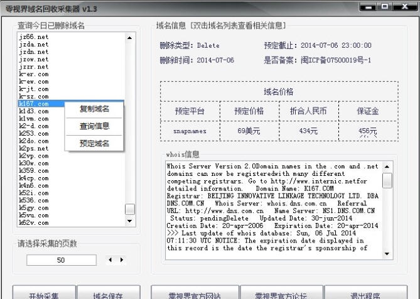Image resolution: width=420 pixels, height=299 pixels.
Task: Select k4cp.com in the domain list
Action: 34,178
